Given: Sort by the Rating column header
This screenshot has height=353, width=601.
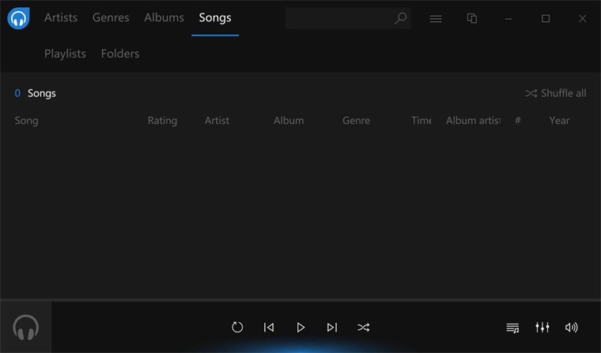Looking at the screenshot, I should pos(162,121).
